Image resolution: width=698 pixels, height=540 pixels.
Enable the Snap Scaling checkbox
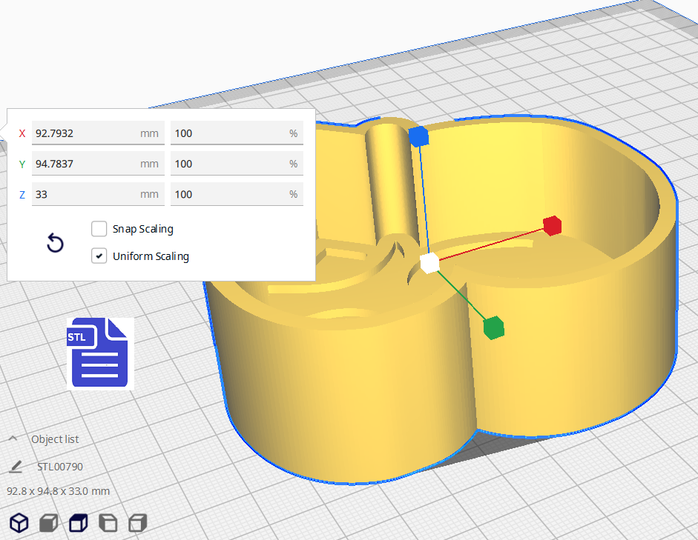99,229
